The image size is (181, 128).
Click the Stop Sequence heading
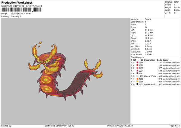(x=138, y=57)
